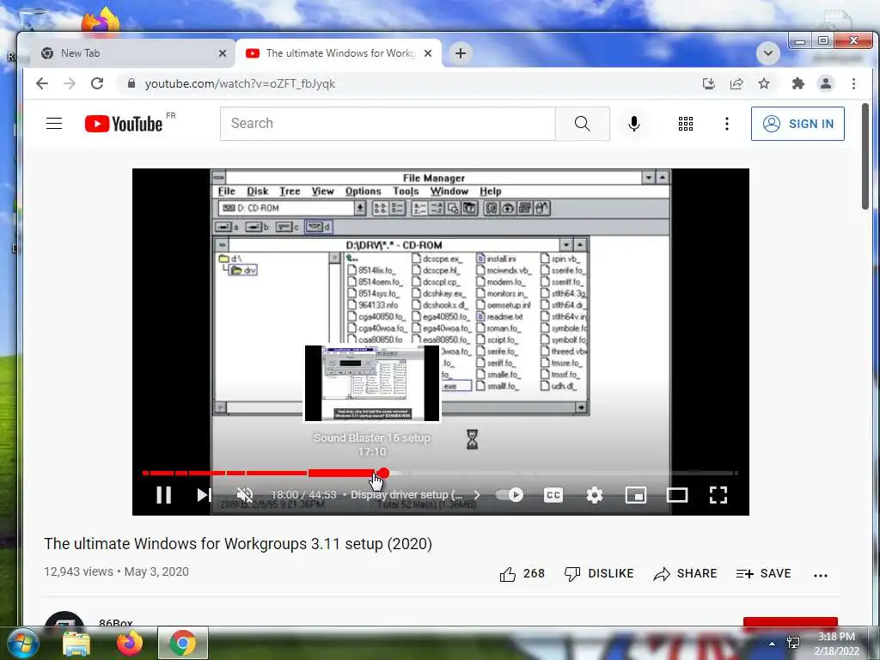Click the SIGN IN button

[797, 124]
